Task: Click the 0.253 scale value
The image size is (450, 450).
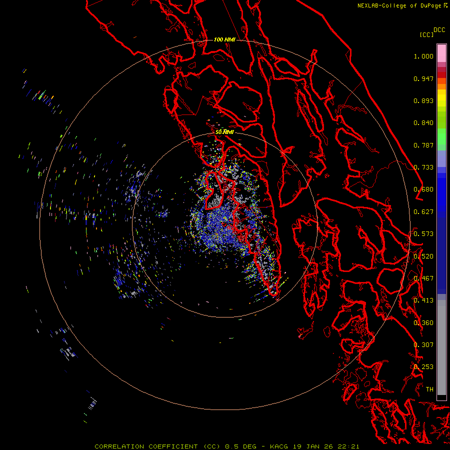Action: 423,367
